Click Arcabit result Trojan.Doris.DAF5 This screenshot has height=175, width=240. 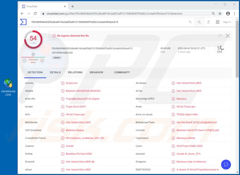(x=76, y=107)
